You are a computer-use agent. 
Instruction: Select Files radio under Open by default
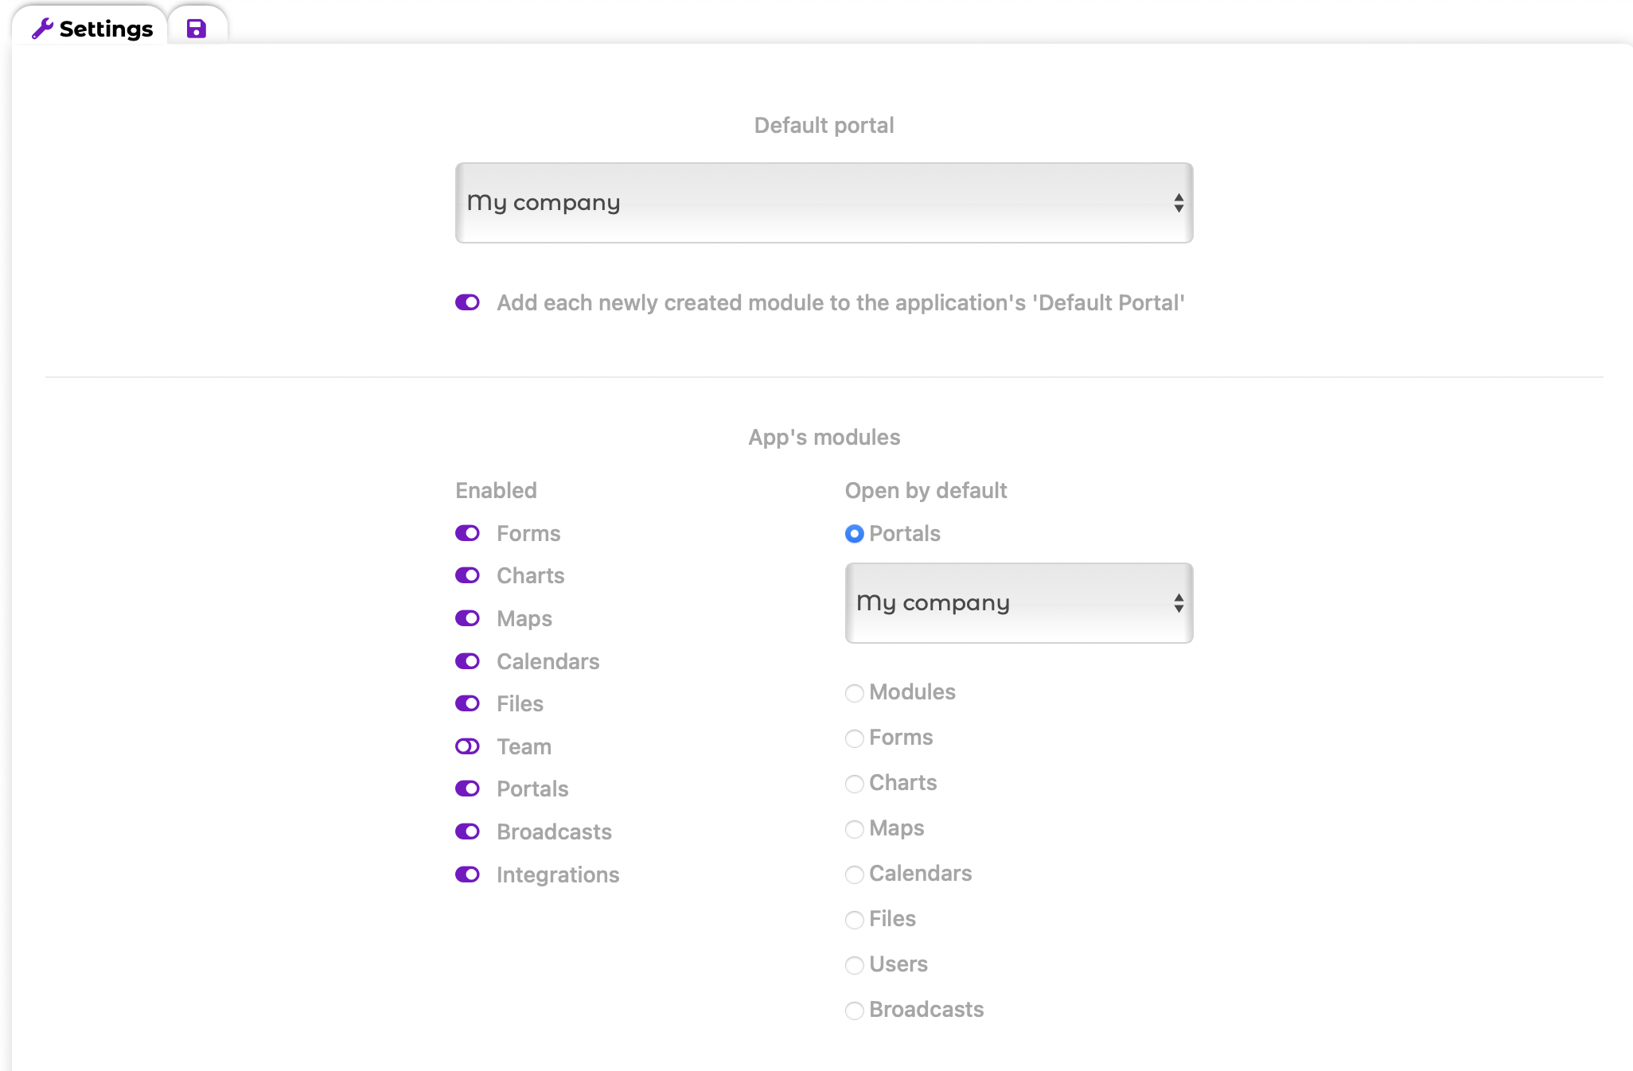coord(855,920)
